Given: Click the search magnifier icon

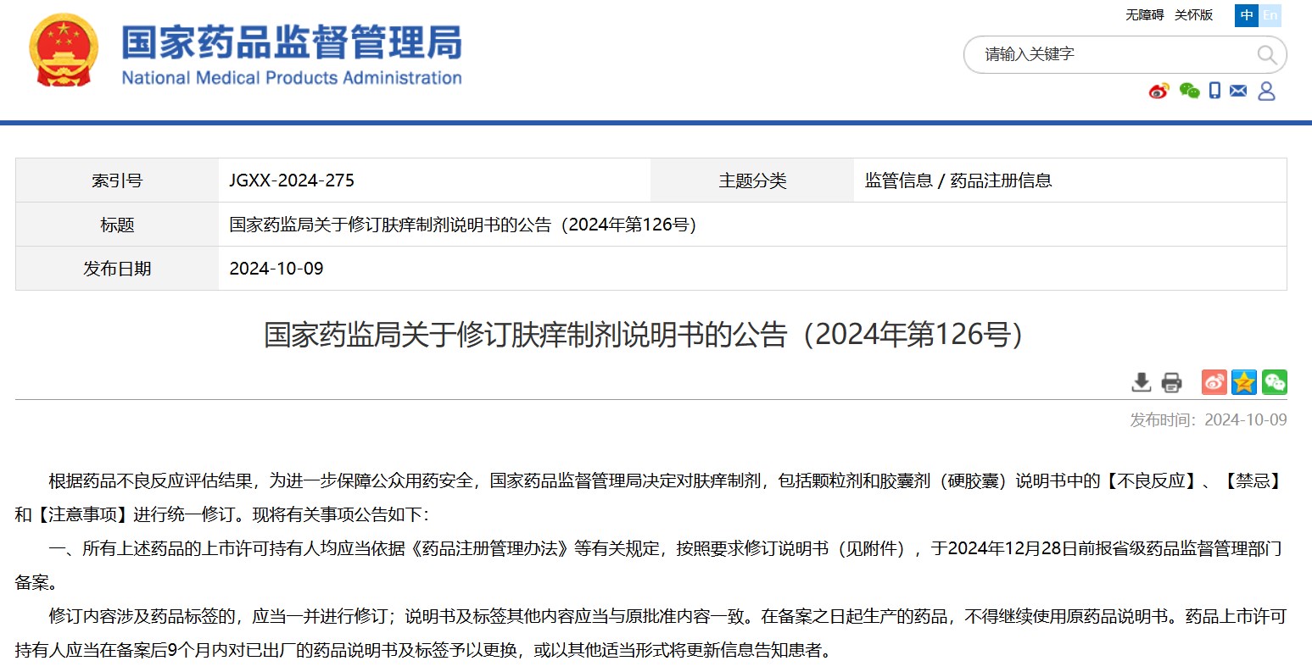Looking at the screenshot, I should pos(1266,55).
